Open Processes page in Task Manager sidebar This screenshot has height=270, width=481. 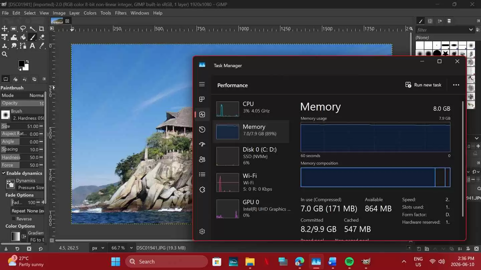click(x=202, y=99)
